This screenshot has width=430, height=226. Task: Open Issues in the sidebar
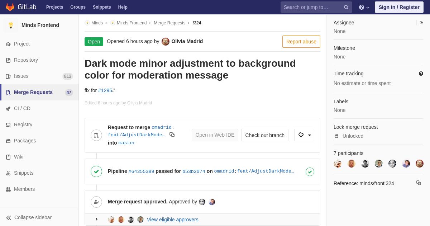click(x=21, y=76)
